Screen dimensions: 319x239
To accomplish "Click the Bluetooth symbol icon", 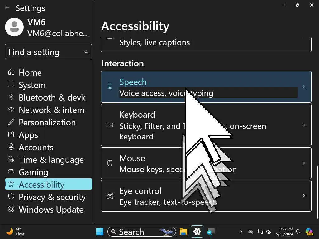I will tap(11, 97).
